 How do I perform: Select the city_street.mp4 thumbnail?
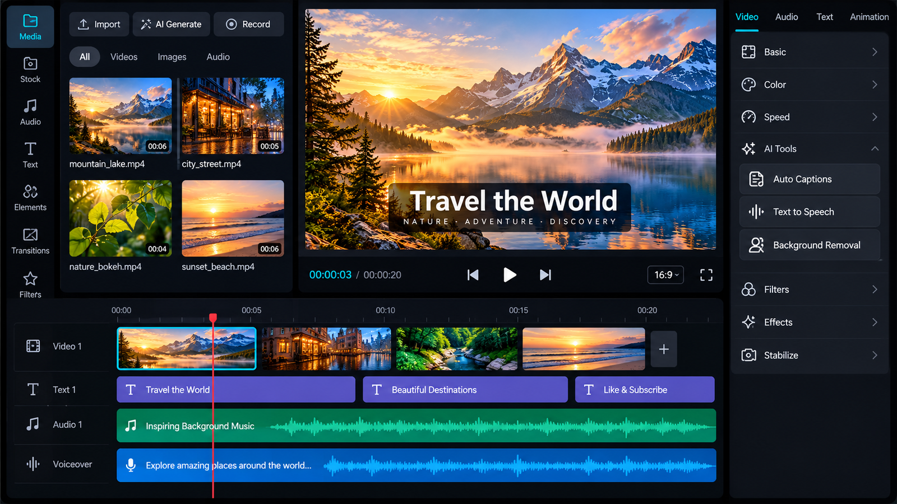(233, 116)
